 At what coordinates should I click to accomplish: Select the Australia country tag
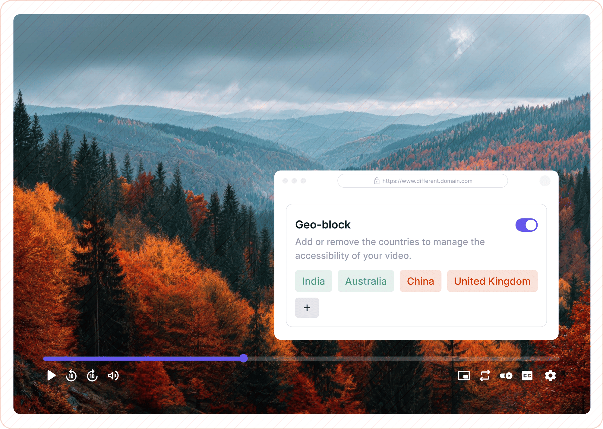click(366, 281)
